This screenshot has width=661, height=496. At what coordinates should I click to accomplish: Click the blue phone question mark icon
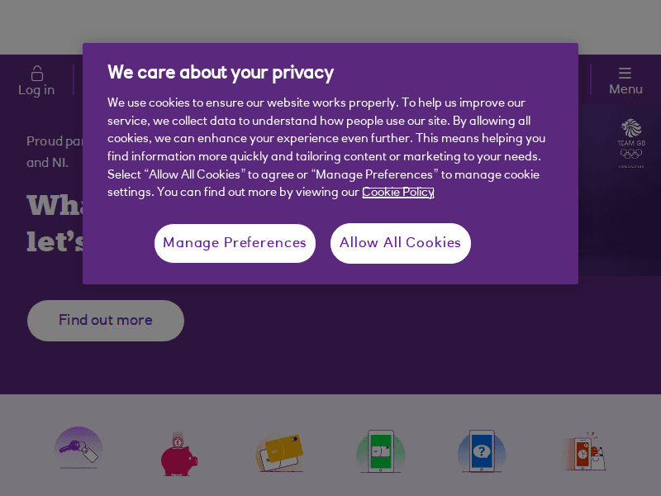pos(482,452)
